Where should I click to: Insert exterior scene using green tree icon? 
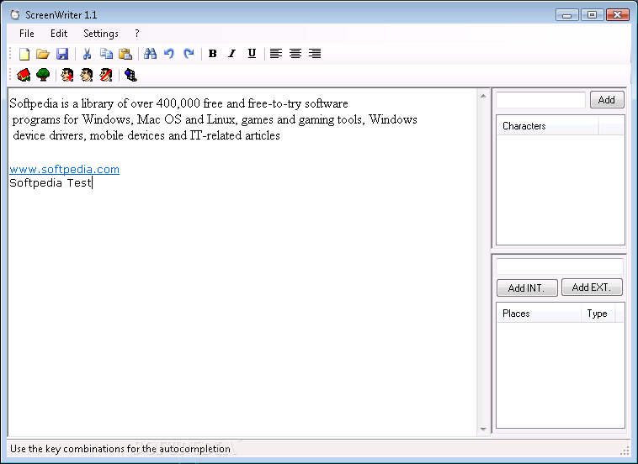(x=43, y=75)
